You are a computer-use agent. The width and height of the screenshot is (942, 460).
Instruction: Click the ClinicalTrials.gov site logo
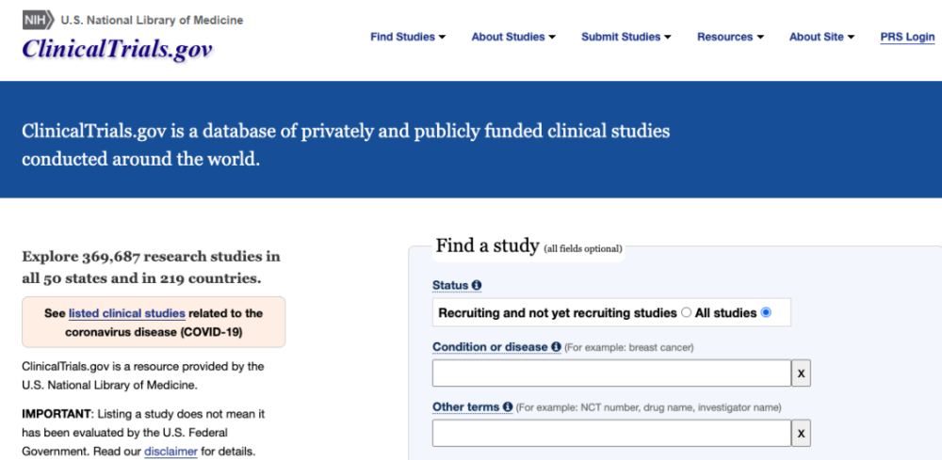pos(118,49)
